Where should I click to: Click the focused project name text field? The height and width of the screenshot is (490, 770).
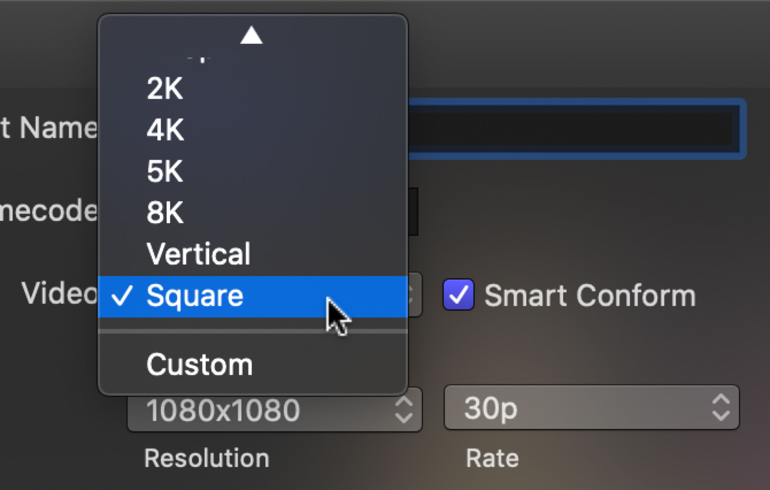point(576,129)
